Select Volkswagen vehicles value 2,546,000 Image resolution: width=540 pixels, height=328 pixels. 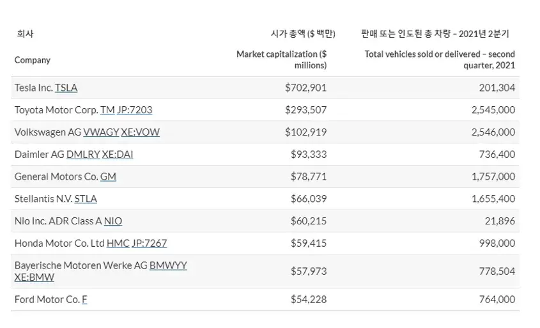493,132
